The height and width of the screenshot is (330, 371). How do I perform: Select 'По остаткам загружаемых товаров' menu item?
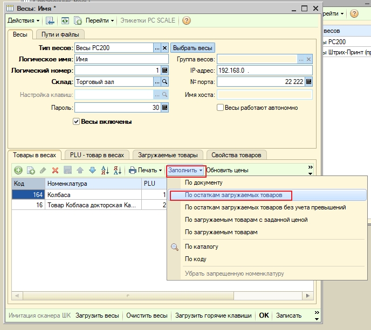(x=233, y=195)
